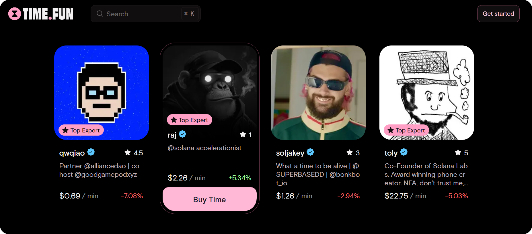Focus the Search input field
The height and width of the screenshot is (234, 532).
pyautogui.click(x=141, y=14)
